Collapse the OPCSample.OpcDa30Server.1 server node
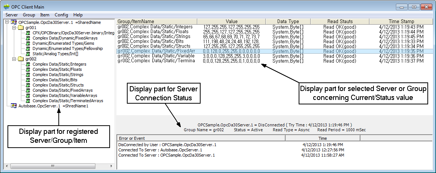This screenshot has width=436, height=173. [7, 22]
